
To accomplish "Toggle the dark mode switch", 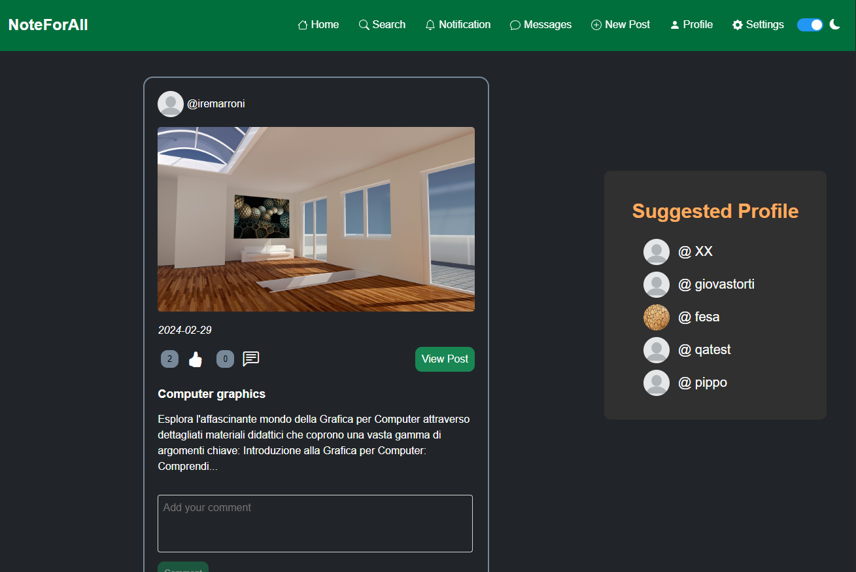I will (810, 25).
